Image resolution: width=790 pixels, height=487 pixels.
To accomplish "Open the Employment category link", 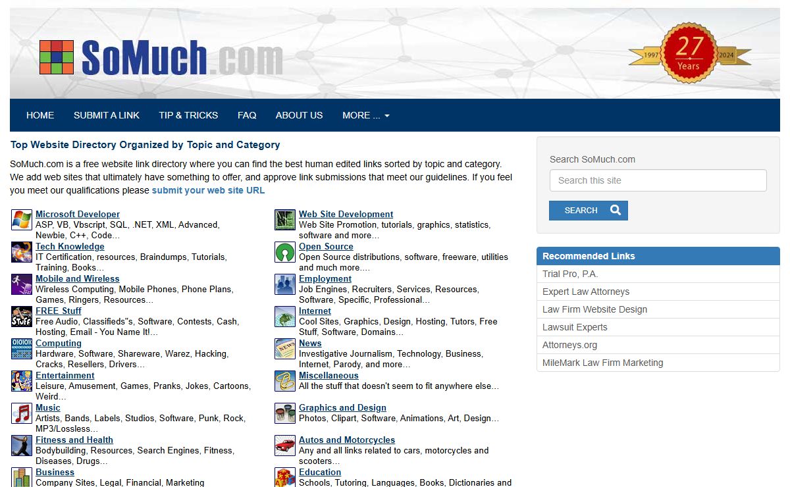I will [x=325, y=278].
